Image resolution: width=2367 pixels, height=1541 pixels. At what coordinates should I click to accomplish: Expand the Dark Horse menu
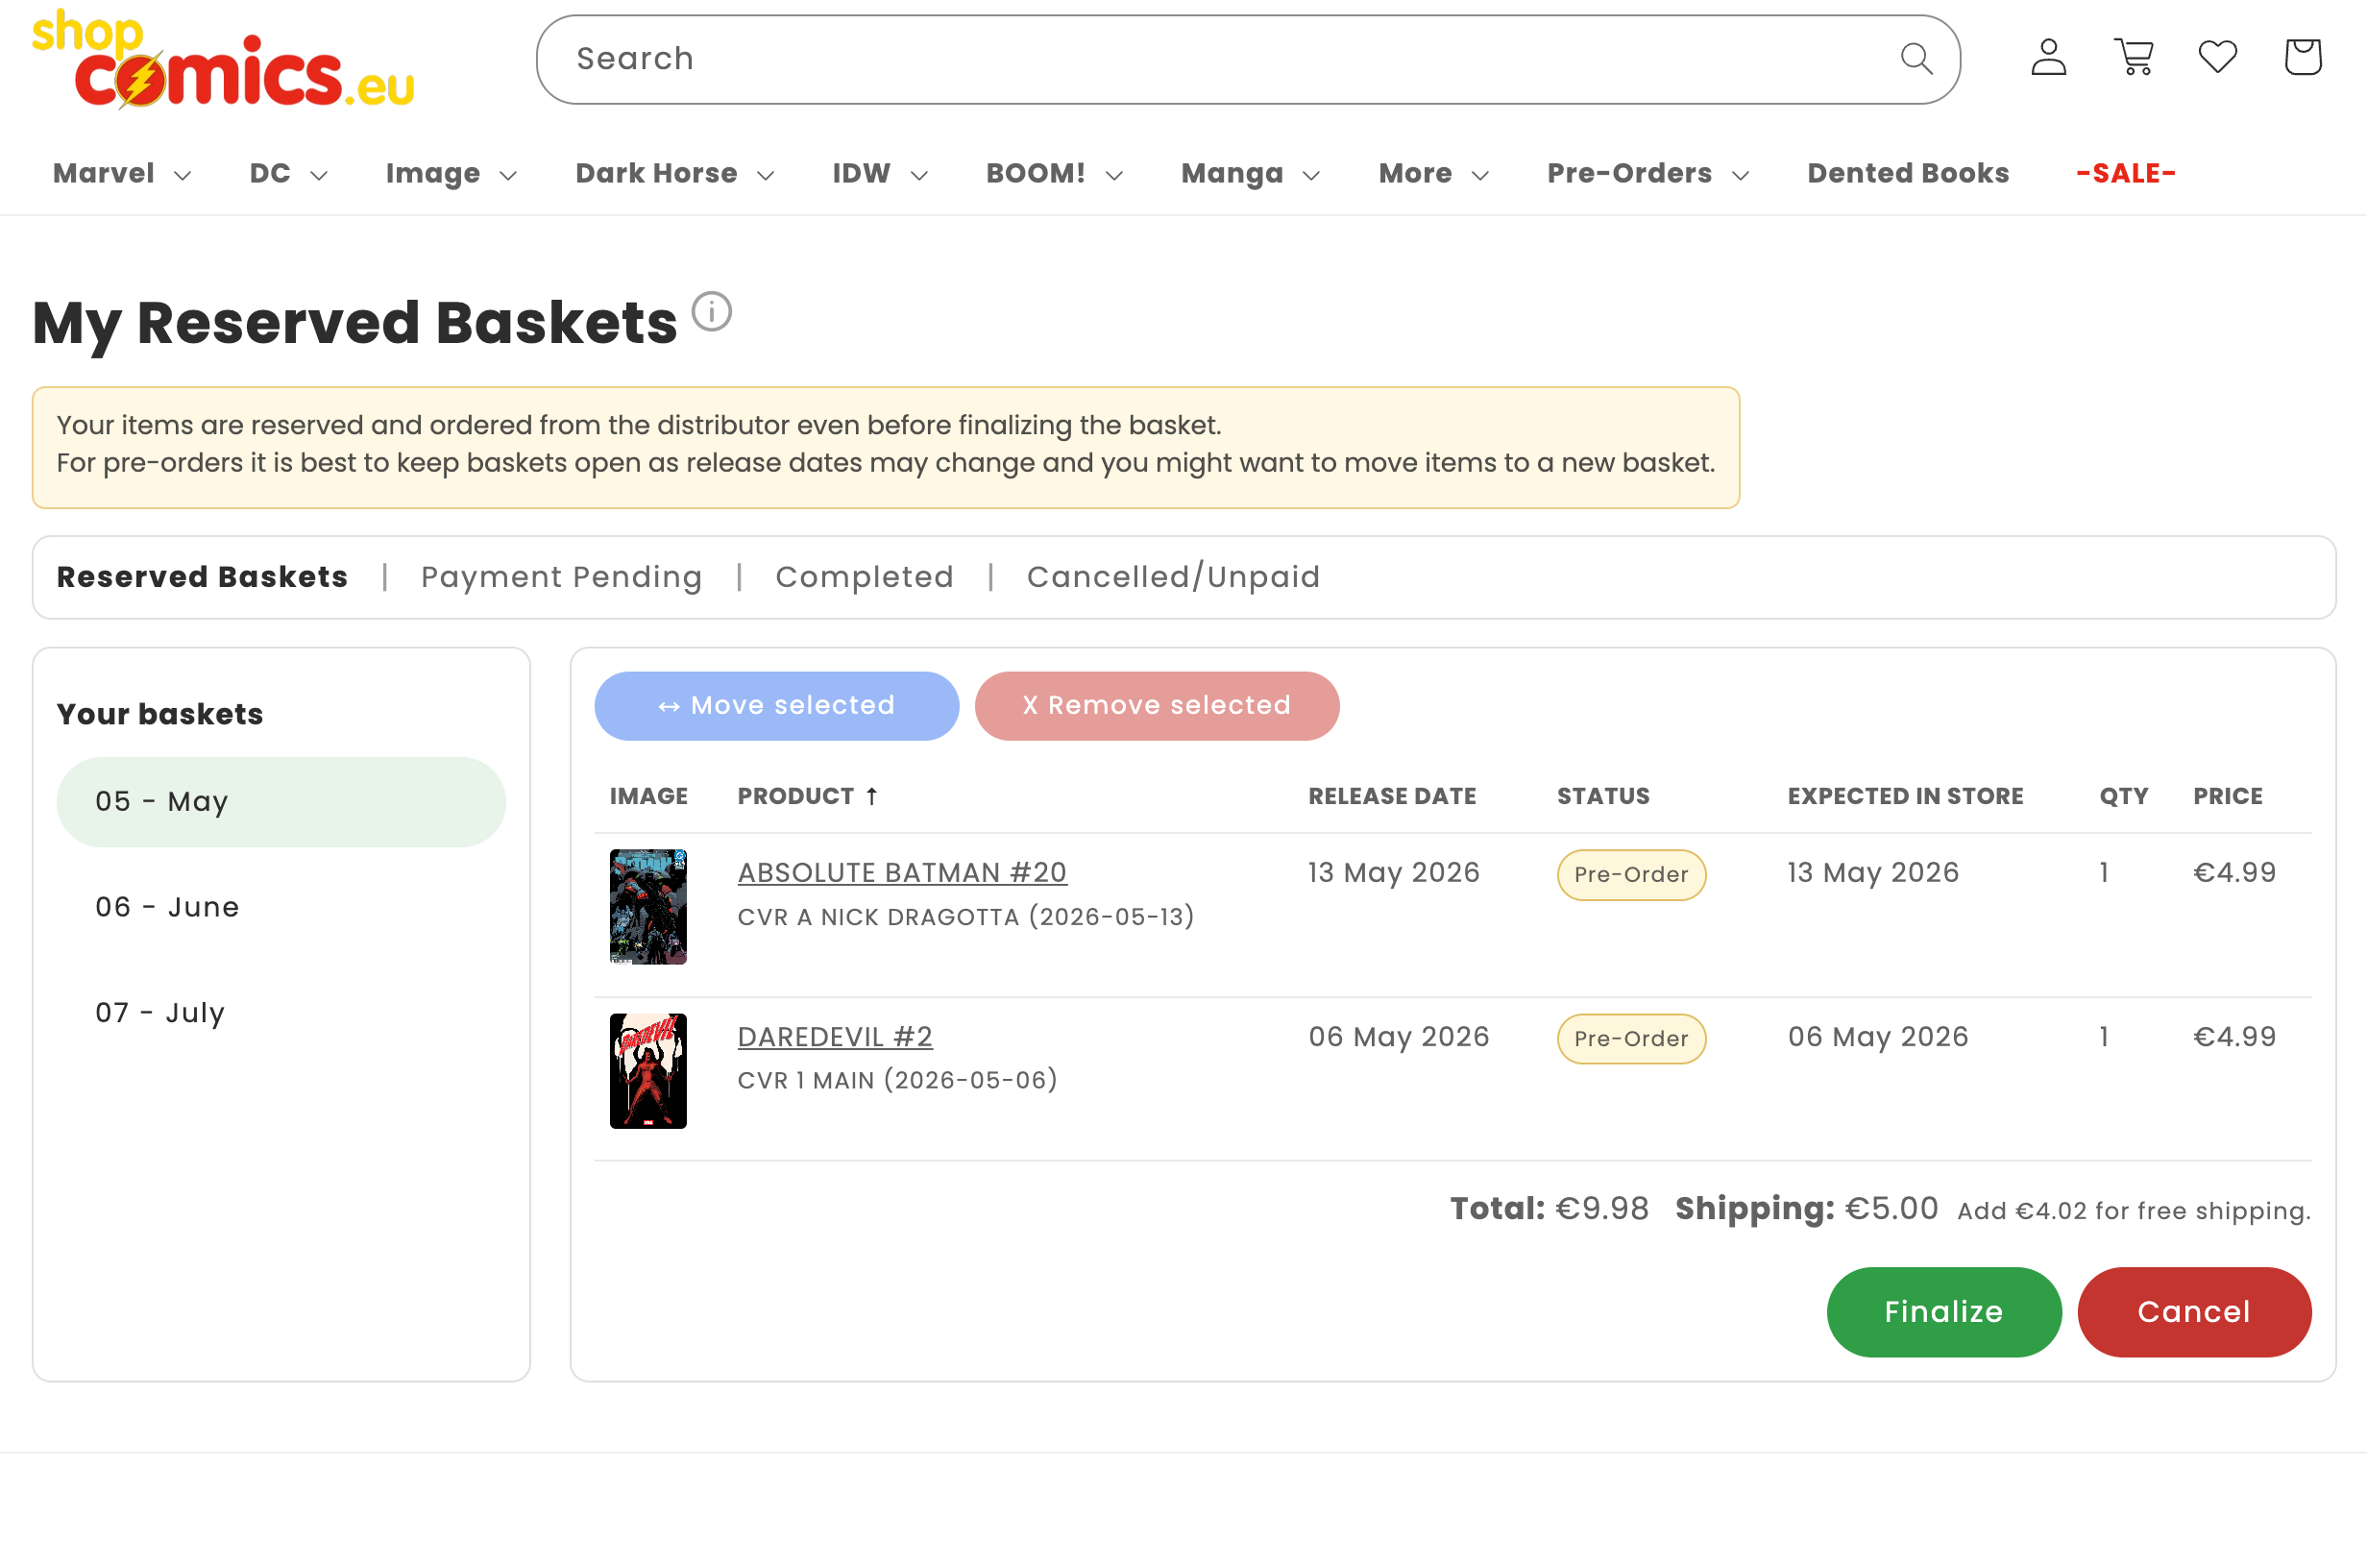(674, 173)
